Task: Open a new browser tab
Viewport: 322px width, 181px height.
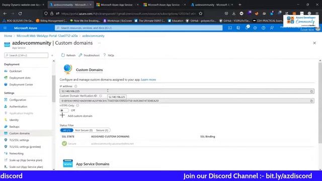Action: [x=239, y=5]
